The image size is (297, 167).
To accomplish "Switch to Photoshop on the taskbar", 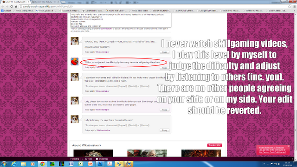I will point(100,164).
